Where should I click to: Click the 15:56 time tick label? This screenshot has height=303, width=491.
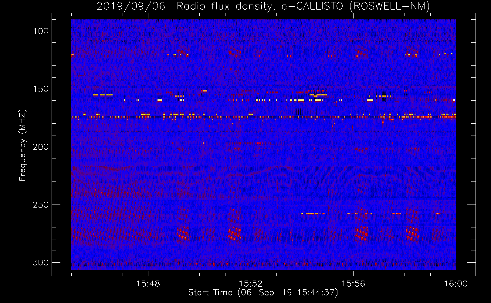pyautogui.click(x=353, y=284)
